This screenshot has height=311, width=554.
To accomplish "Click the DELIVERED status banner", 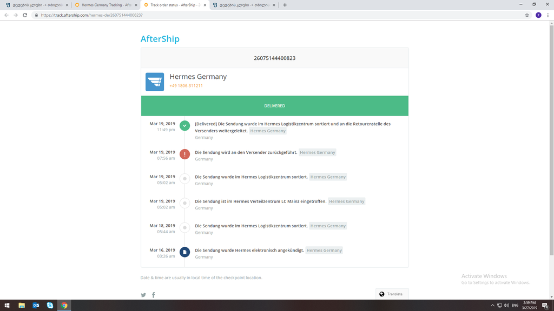I will click(x=274, y=106).
